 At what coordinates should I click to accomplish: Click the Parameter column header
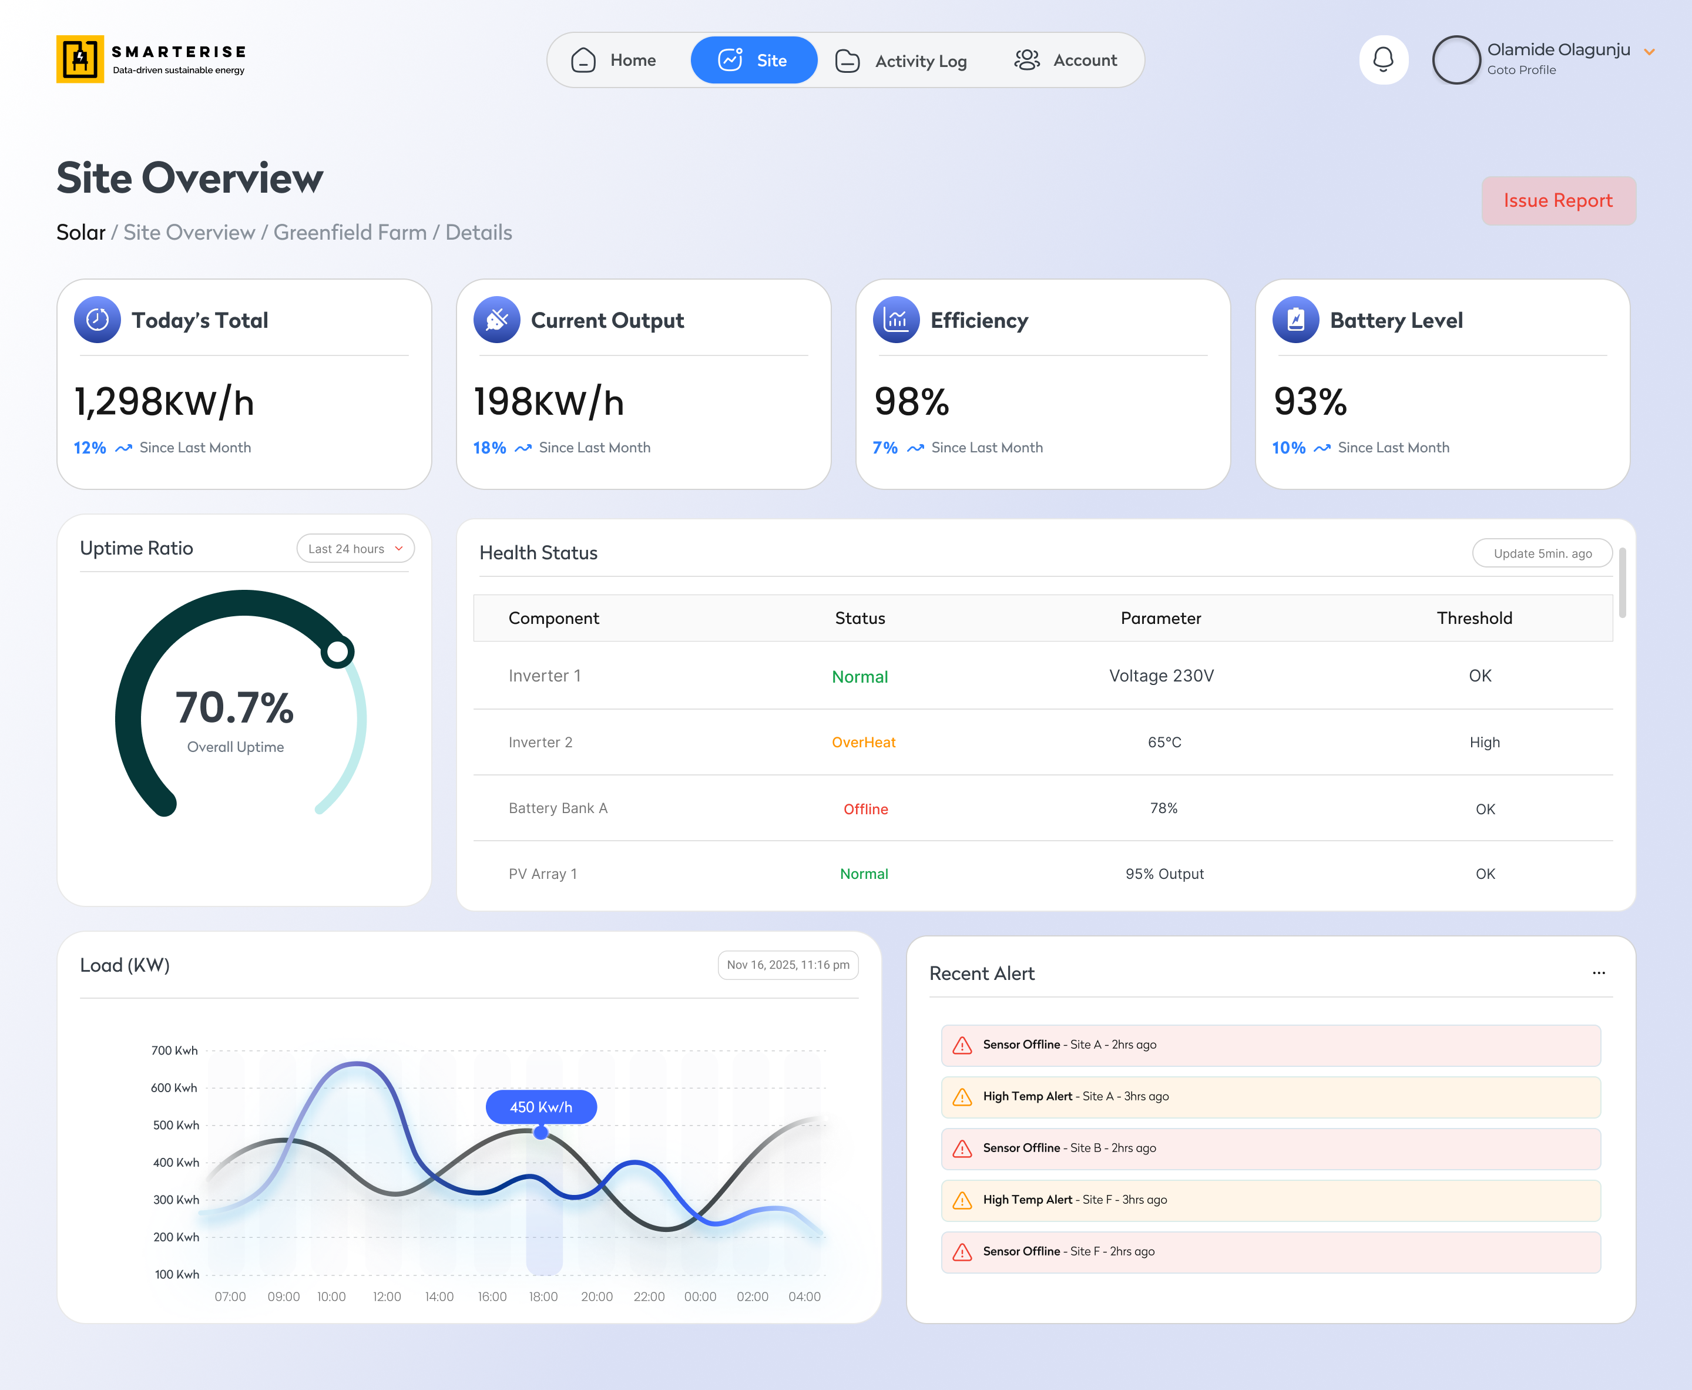pos(1160,618)
